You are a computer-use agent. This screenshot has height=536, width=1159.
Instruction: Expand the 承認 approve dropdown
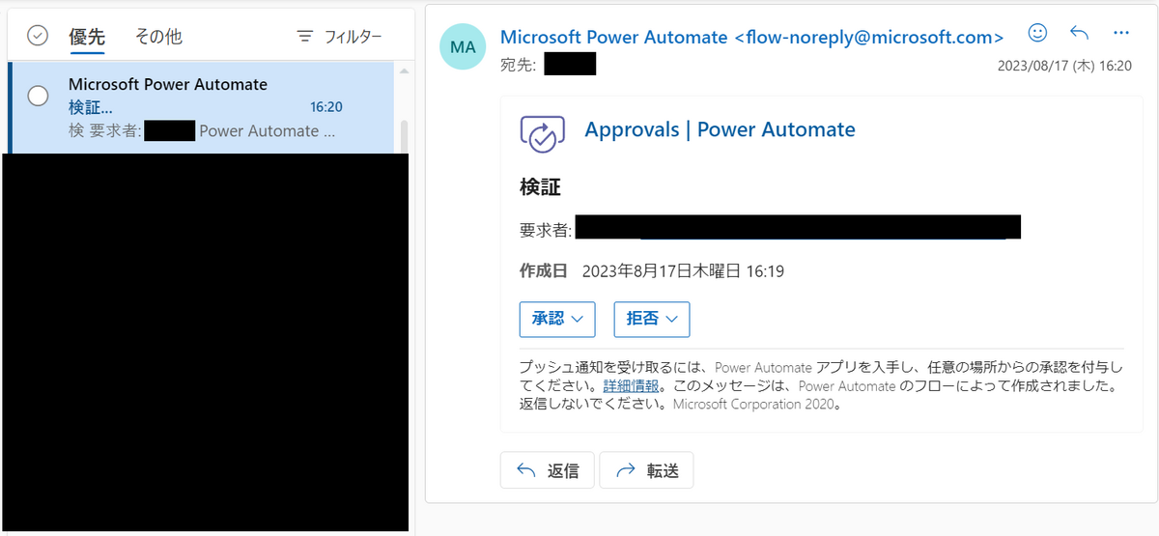(557, 319)
